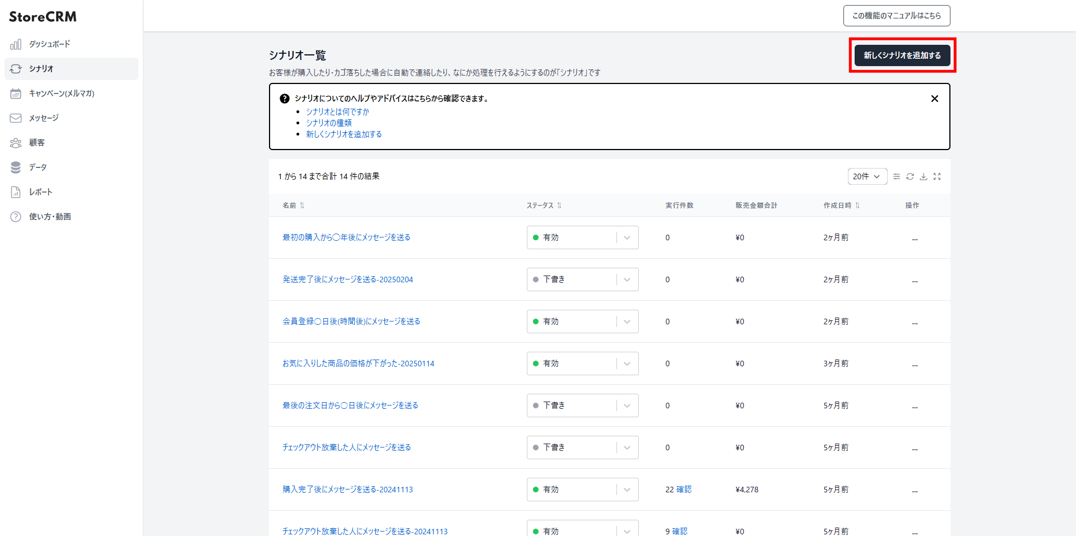1076x536 pixels.
Task: Click the 新しくシナリオを追加する button
Action: [901, 55]
